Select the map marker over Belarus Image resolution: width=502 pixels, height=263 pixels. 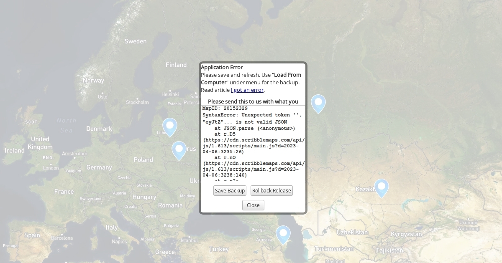pos(179,150)
